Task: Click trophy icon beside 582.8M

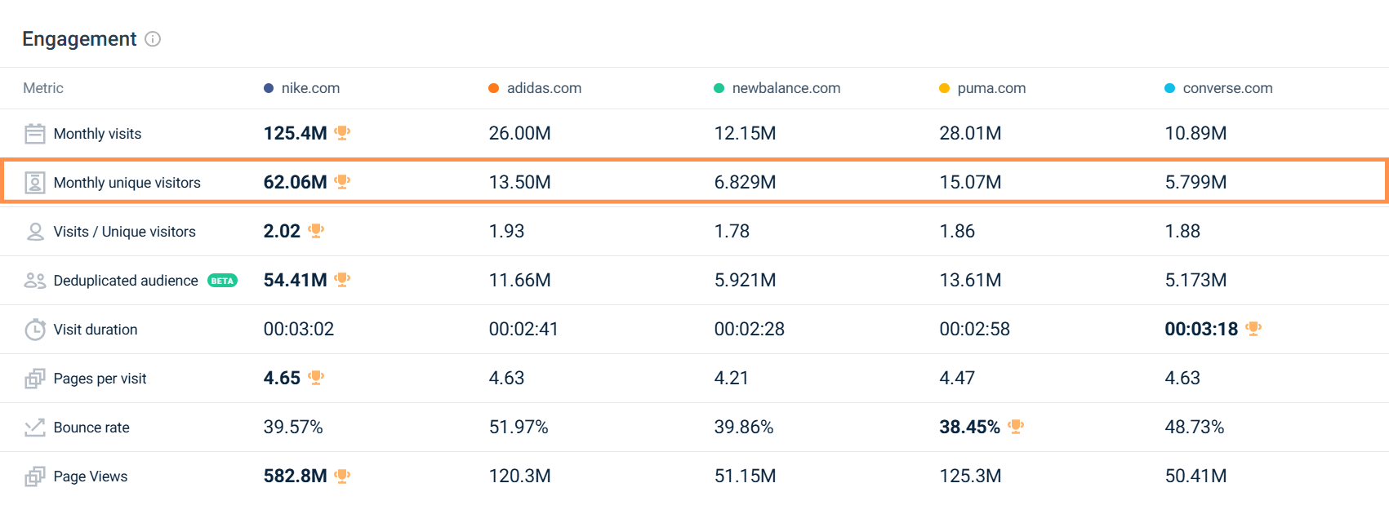Action: 342,476
